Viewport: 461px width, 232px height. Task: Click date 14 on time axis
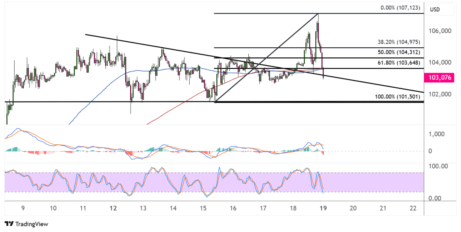pyautogui.click(x=173, y=208)
